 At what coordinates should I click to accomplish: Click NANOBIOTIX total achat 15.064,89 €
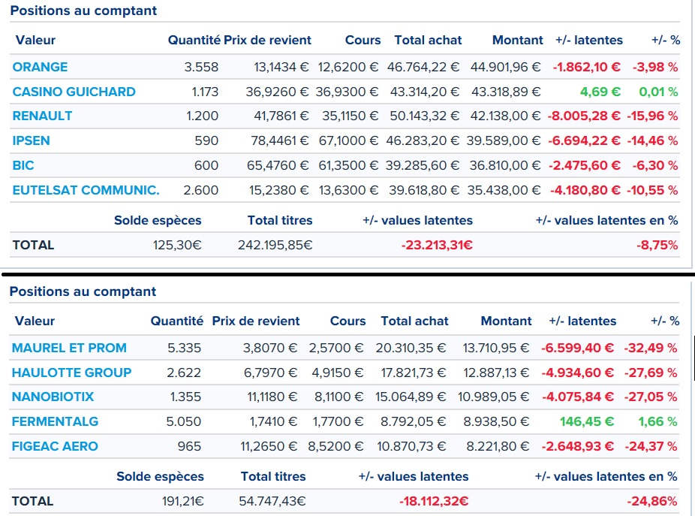[x=411, y=397]
